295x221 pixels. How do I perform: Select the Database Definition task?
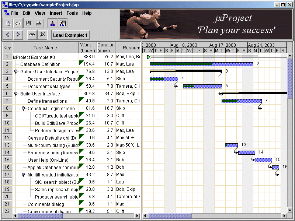pyautogui.click(x=40, y=64)
